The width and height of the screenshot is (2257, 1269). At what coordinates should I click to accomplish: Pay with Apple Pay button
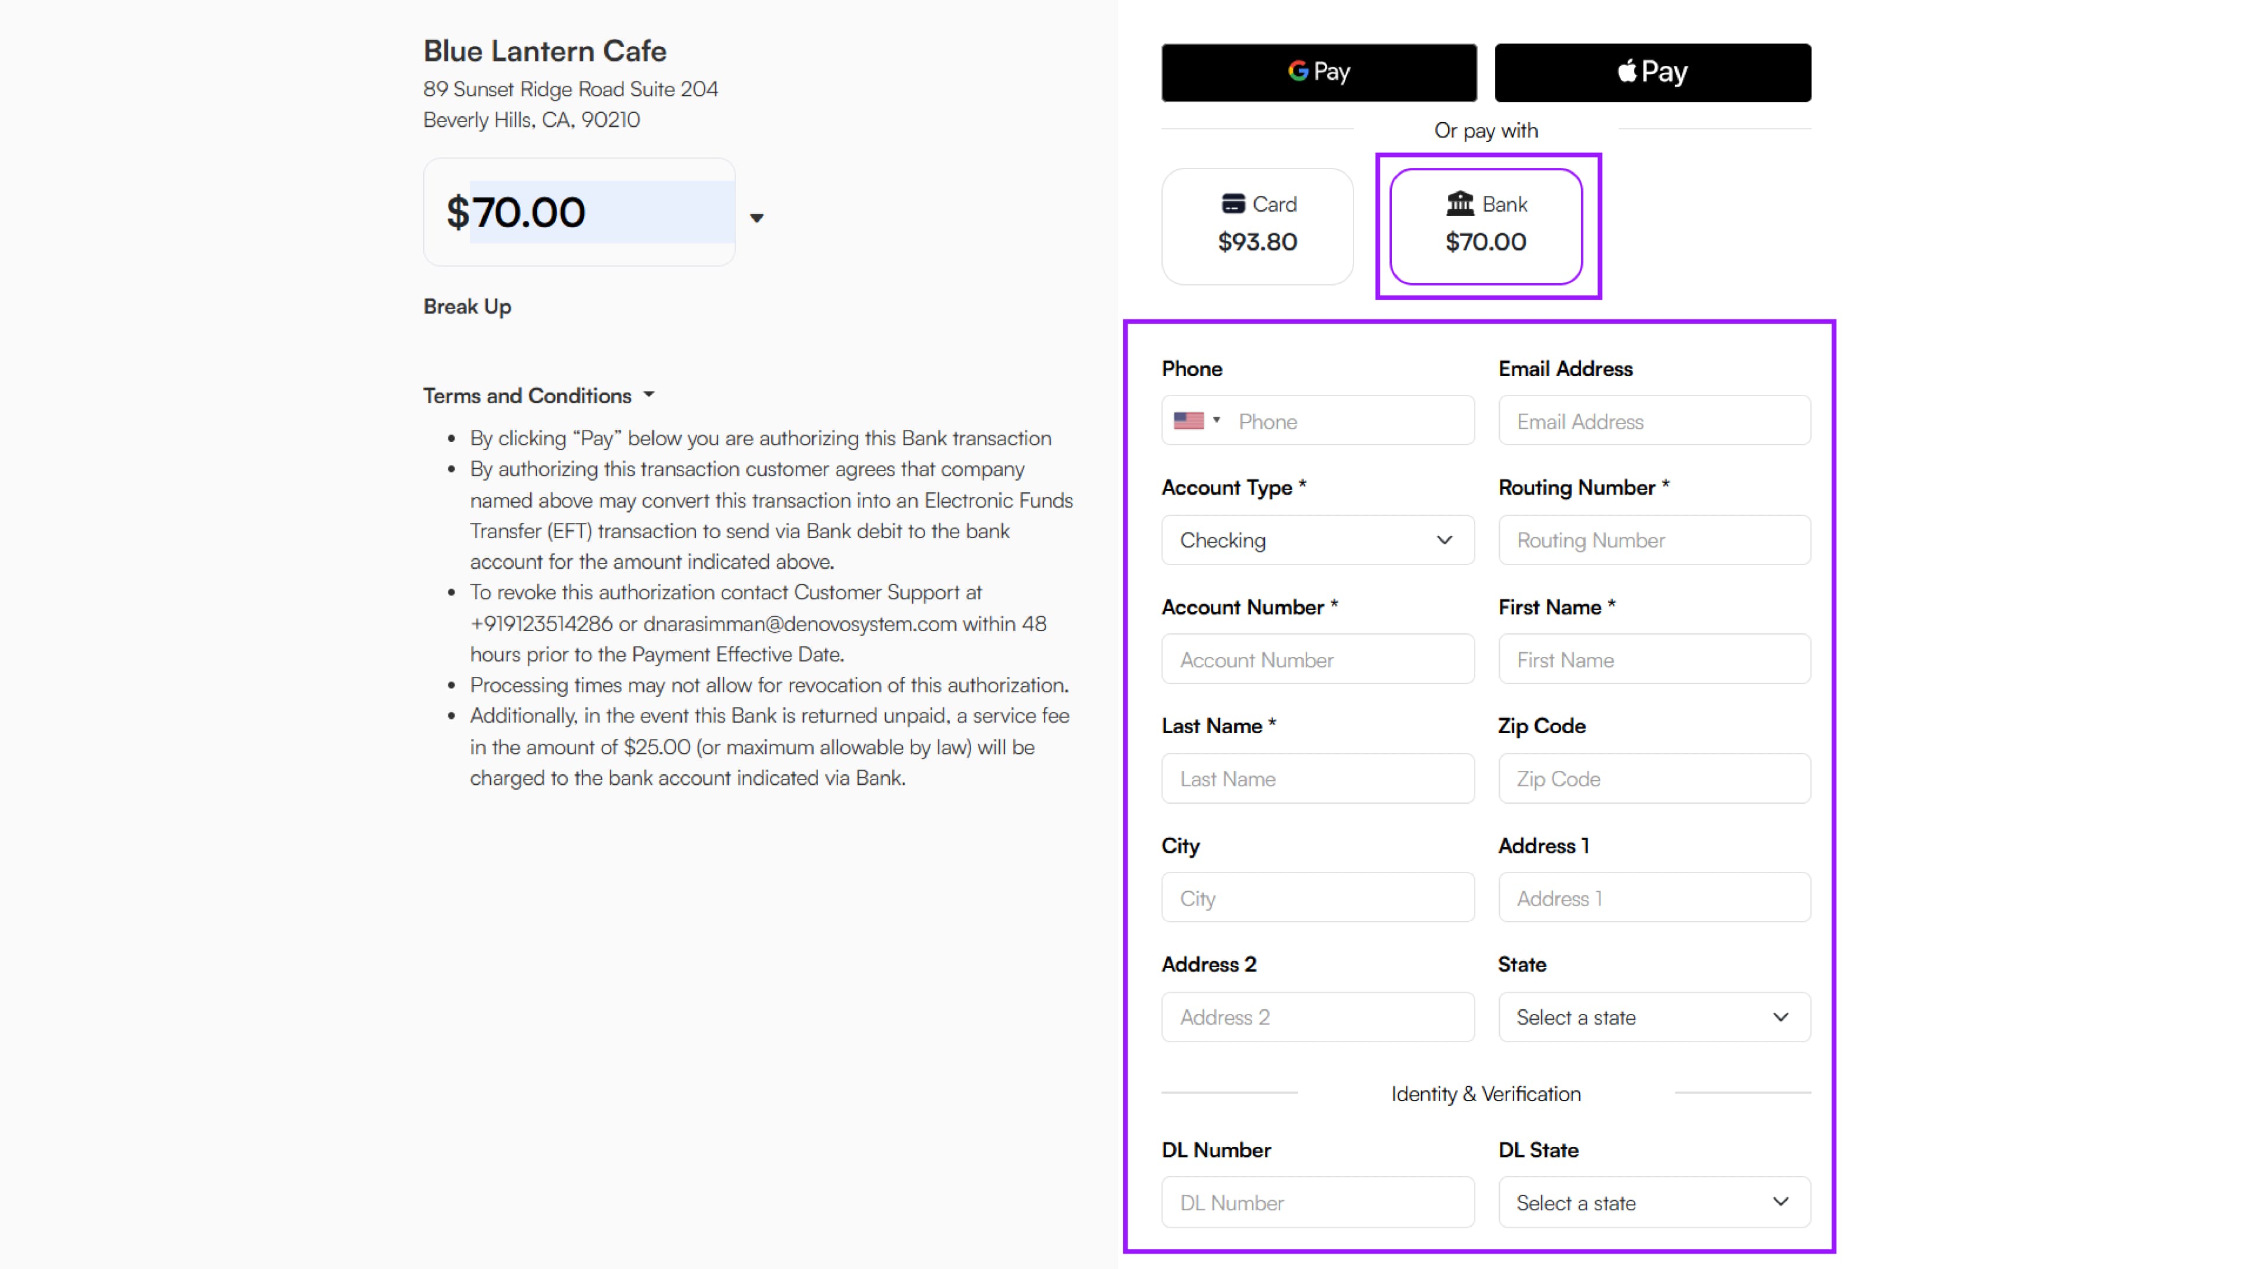(1652, 72)
